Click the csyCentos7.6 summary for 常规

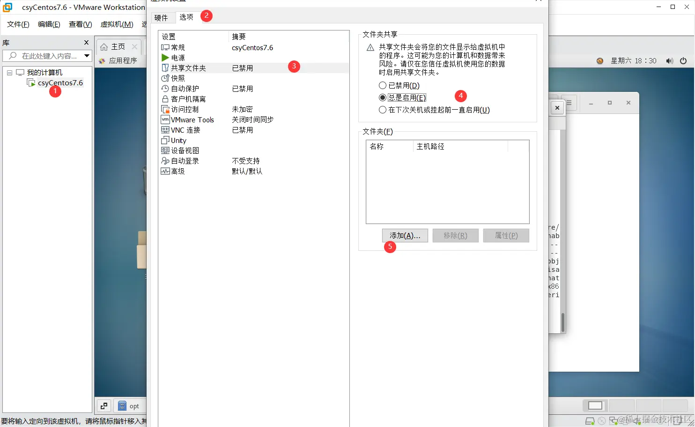point(252,48)
